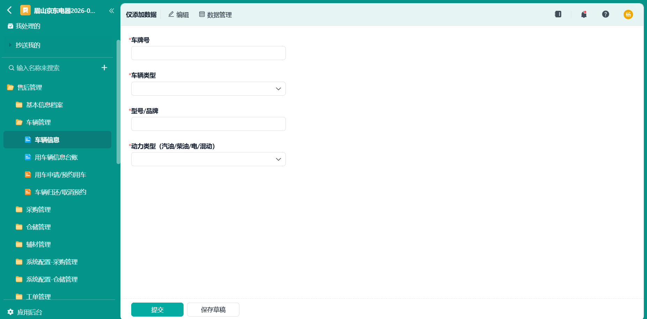Open the 车辆类型 dropdown
This screenshot has height=319, width=647.
click(208, 89)
